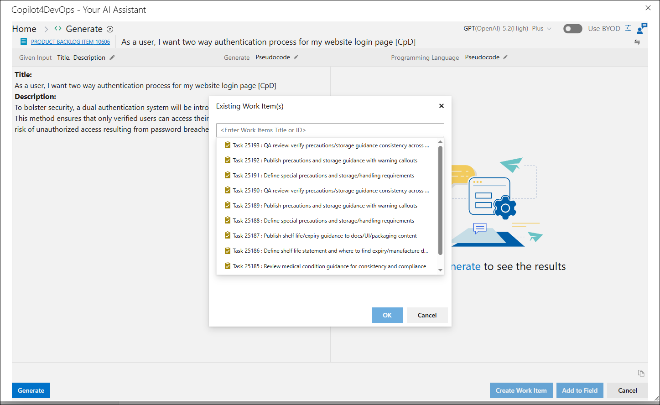Image resolution: width=660 pixels, height=405 pixels.
Task: Open the GPT(OpenAI)-5.2(High) Plus model dropdown
Action: pos(507,28)
